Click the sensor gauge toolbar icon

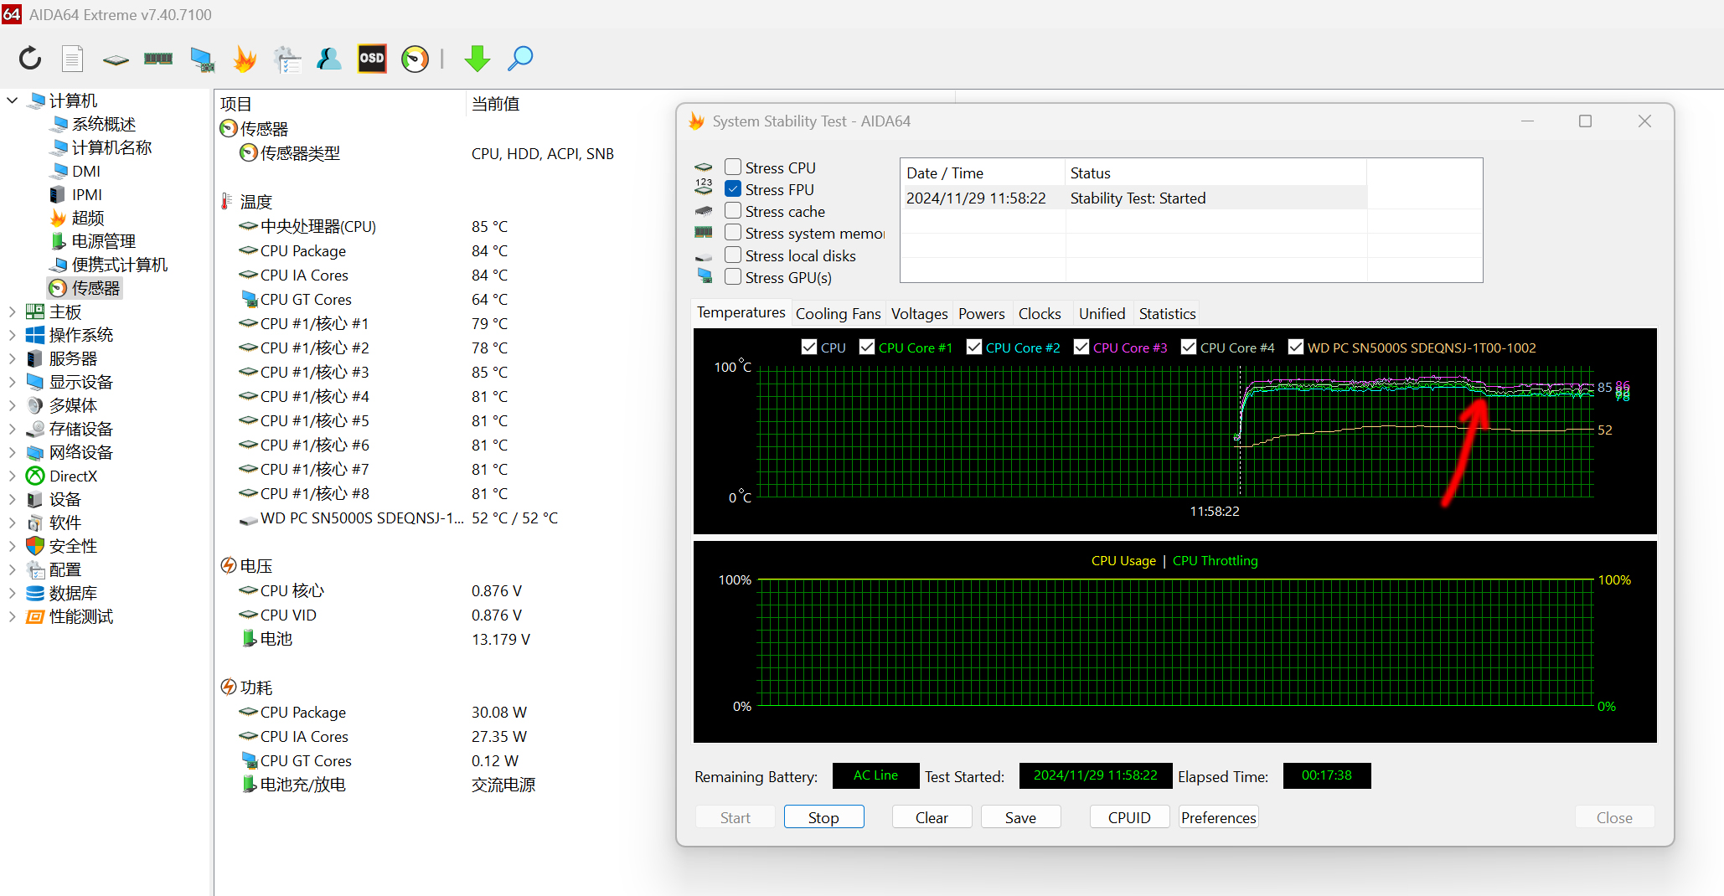coord(415,59)
